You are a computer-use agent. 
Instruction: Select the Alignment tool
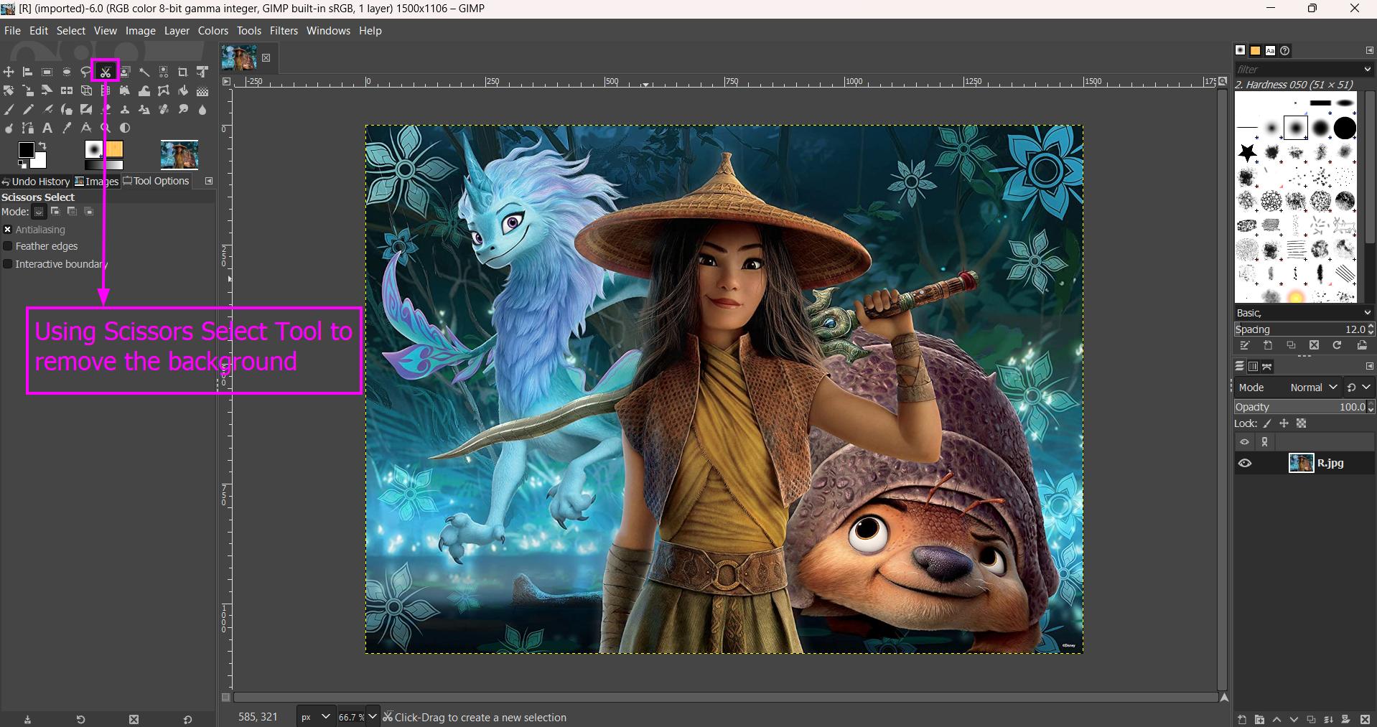(27, 72)
